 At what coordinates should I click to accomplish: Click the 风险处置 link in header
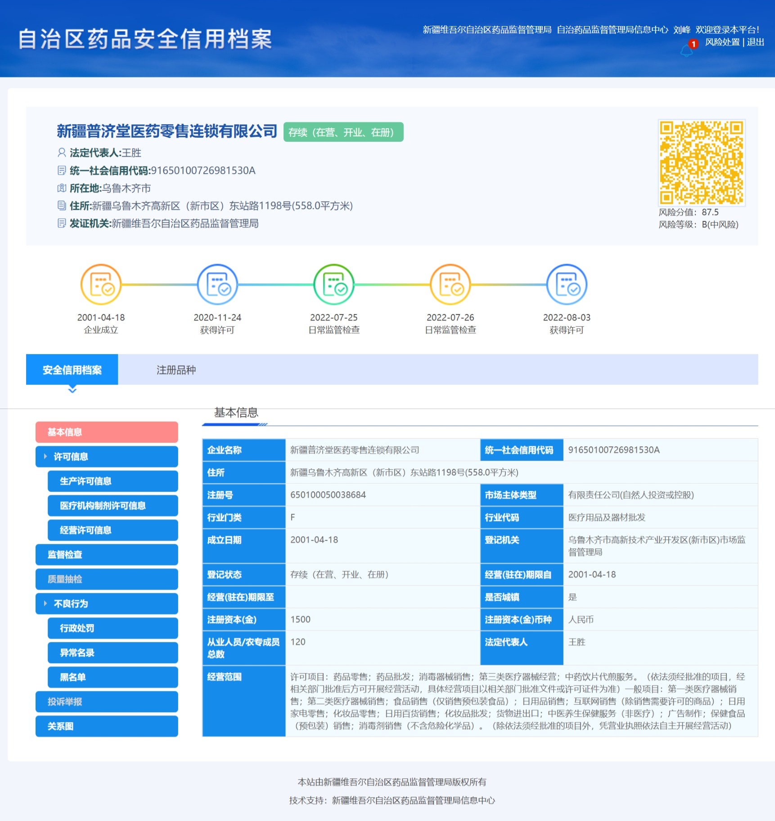pos(722,42)
